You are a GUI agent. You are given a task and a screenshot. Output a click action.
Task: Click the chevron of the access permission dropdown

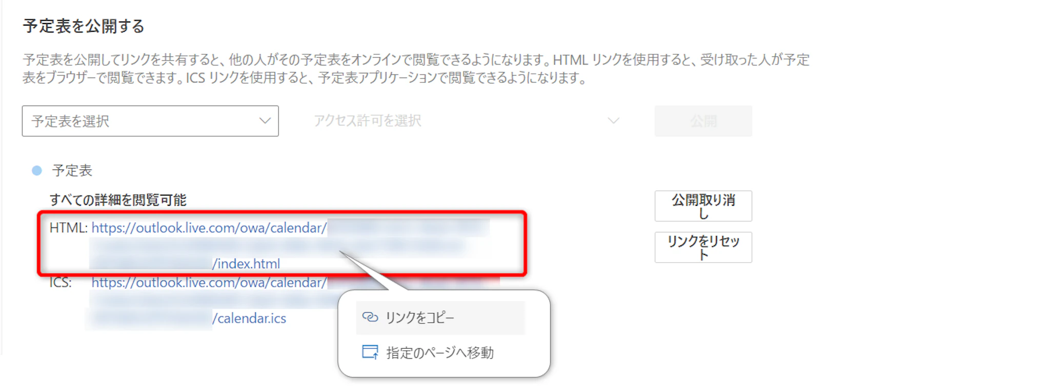click(x=613, y=121)
